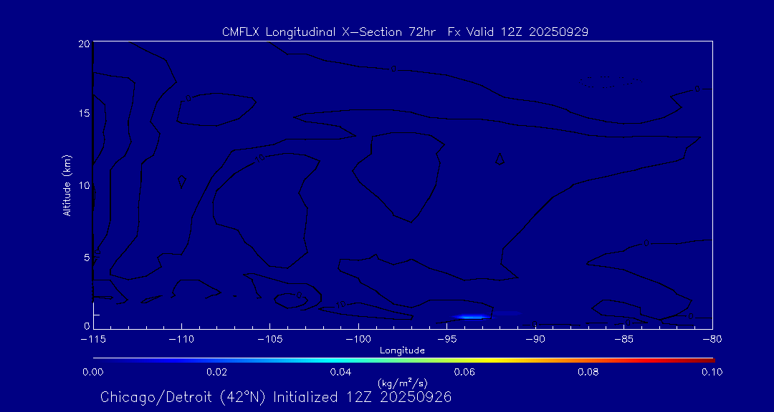Click the Altitude (km) axis label

[x=67, y=185]
